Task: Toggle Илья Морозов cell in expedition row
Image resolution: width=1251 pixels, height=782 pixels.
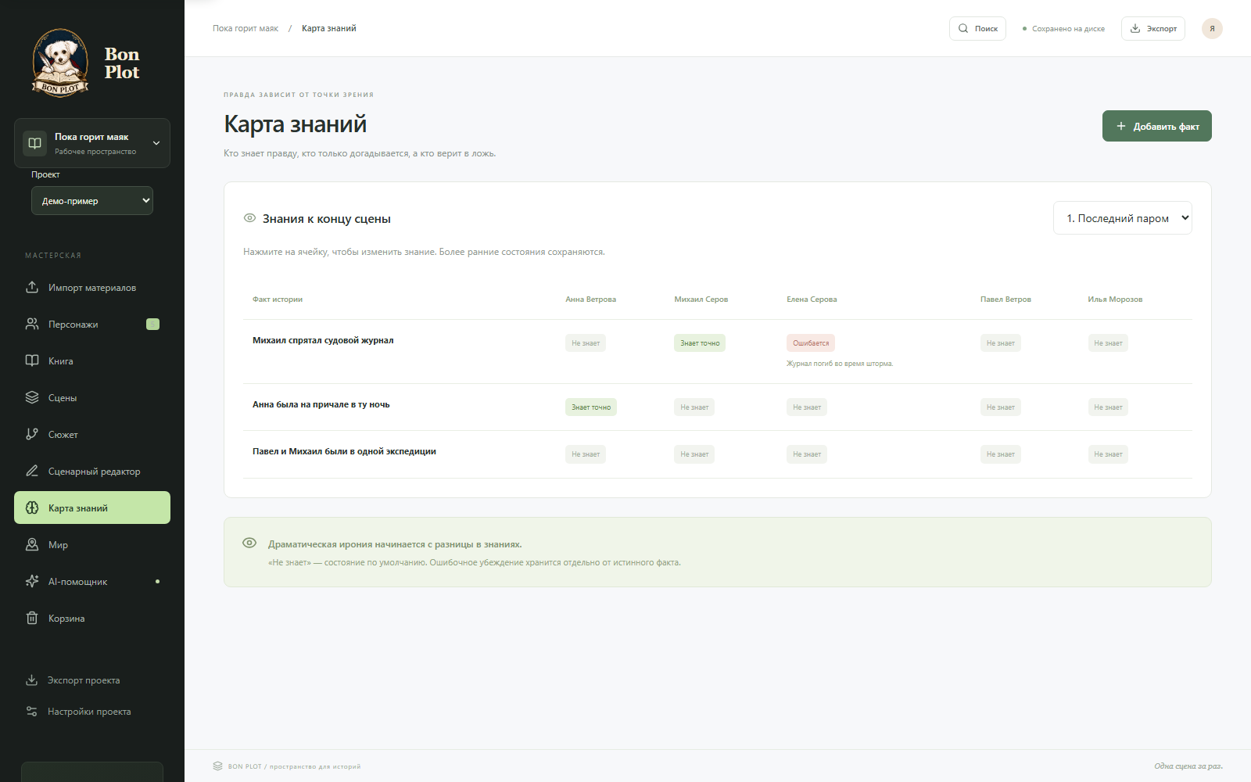Action: point(1108,454)
